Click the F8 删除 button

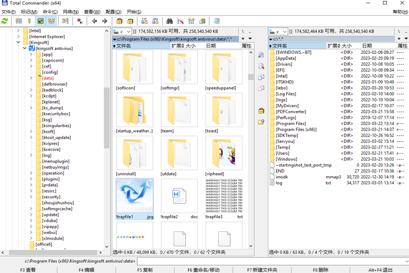pyautogui.click(x=321, y=270)
